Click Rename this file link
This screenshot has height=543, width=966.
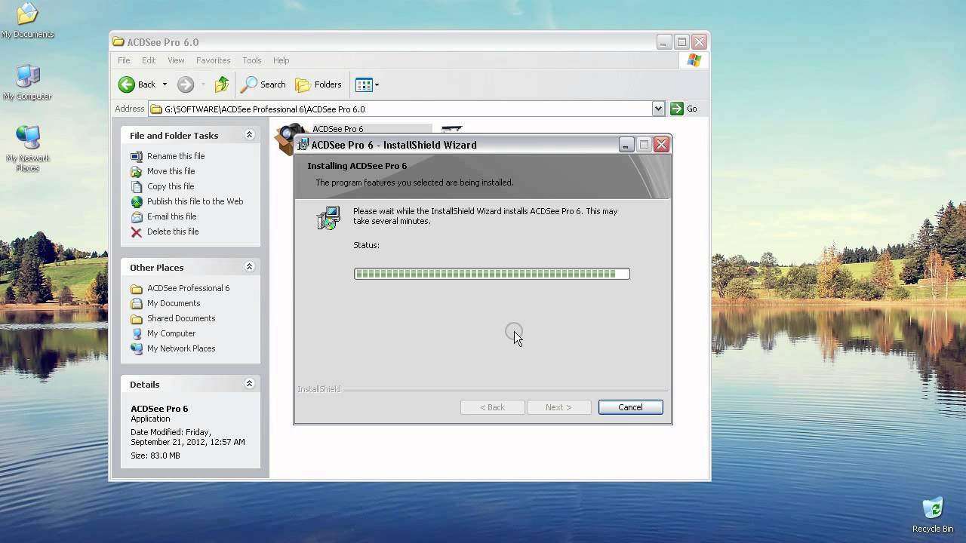[x=176, y=156]
